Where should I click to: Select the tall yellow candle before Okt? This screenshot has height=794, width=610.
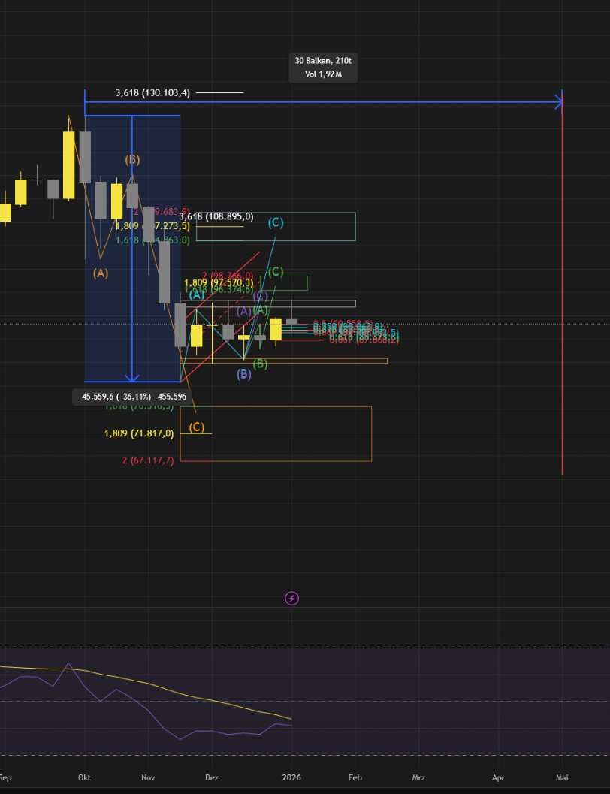[x=69, y=165]
